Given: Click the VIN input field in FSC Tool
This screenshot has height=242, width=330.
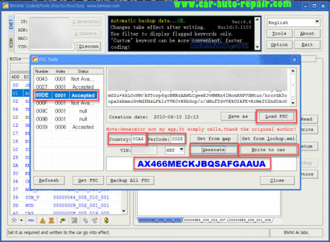Looking at the screenshot, I should point(144,150).
